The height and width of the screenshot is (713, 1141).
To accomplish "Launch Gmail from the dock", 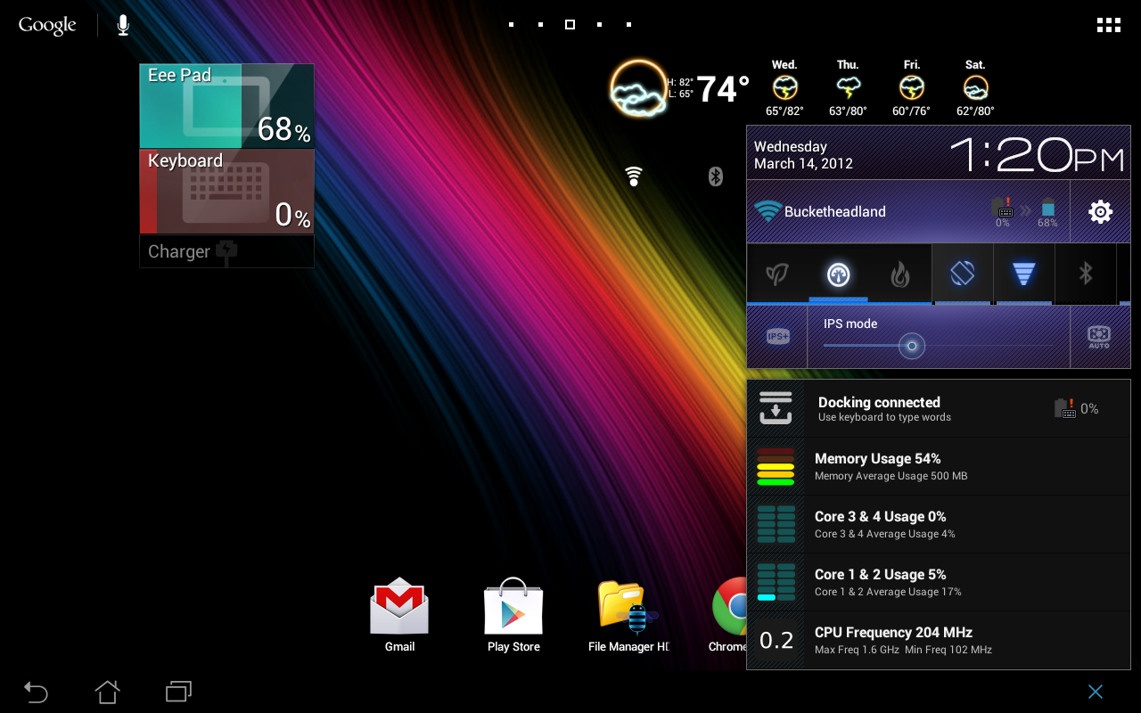I will pos(398,609).
